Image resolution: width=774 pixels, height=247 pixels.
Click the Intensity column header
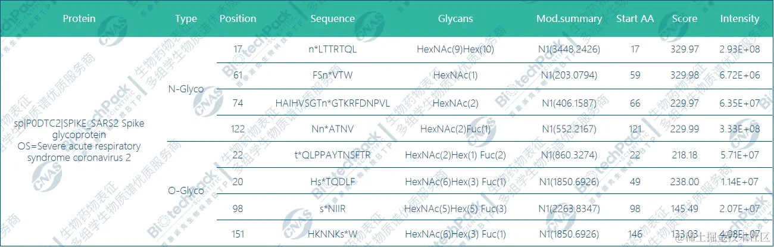(739, 18)
